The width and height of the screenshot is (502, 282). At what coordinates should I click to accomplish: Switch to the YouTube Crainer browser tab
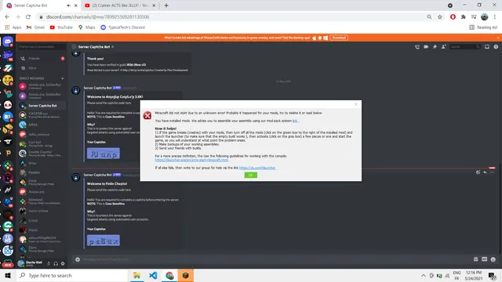pyautogui.click(x=120, y=5)
